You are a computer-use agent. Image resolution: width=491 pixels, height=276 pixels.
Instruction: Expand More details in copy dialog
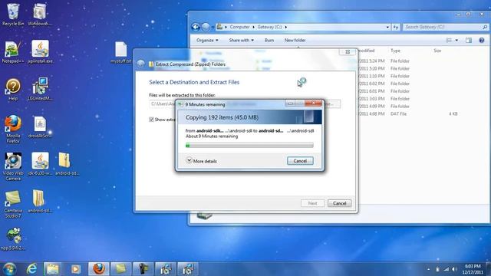click(201, 161)
